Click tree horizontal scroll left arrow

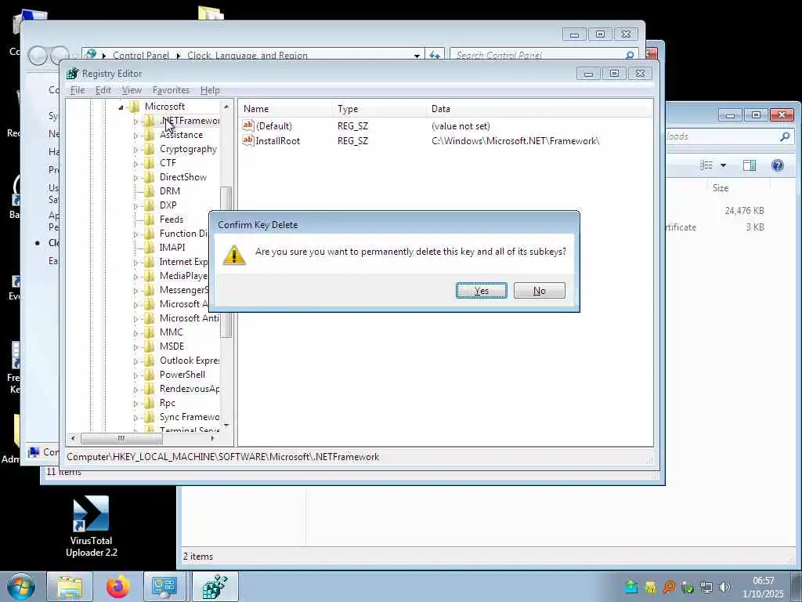click(73, 438)
